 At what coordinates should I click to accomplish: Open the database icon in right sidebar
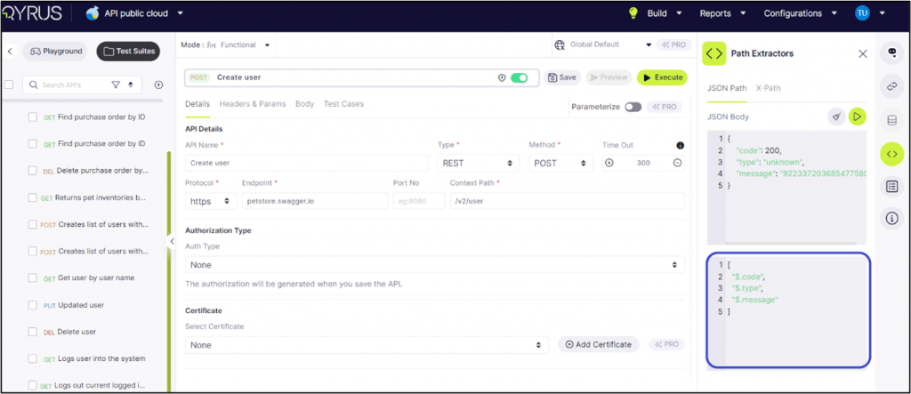coord(891,120)
